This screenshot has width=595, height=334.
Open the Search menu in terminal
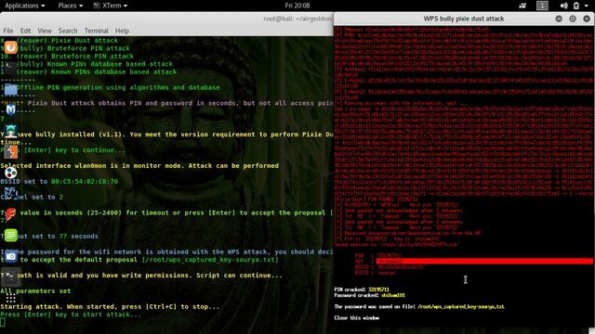pos(68,31)
